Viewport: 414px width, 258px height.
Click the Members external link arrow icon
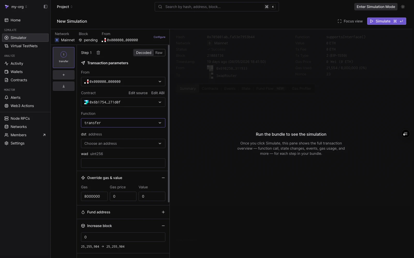(x=44, y=135)
